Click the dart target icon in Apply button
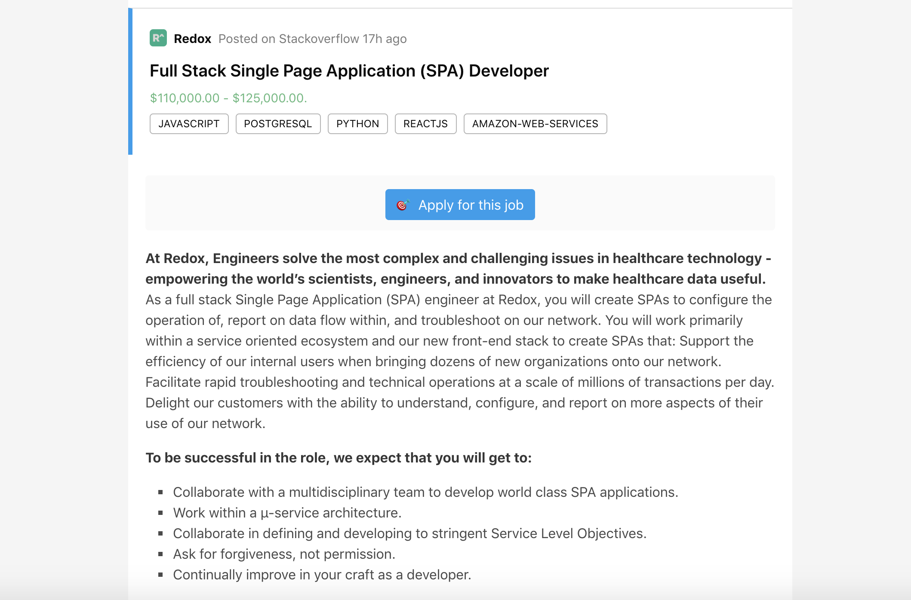911x600 pixels. pos(403,205)
